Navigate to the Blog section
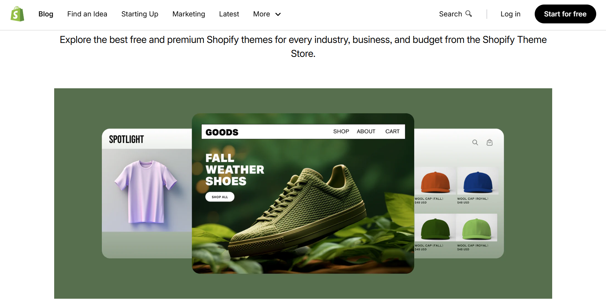 (x=46, y=14)
